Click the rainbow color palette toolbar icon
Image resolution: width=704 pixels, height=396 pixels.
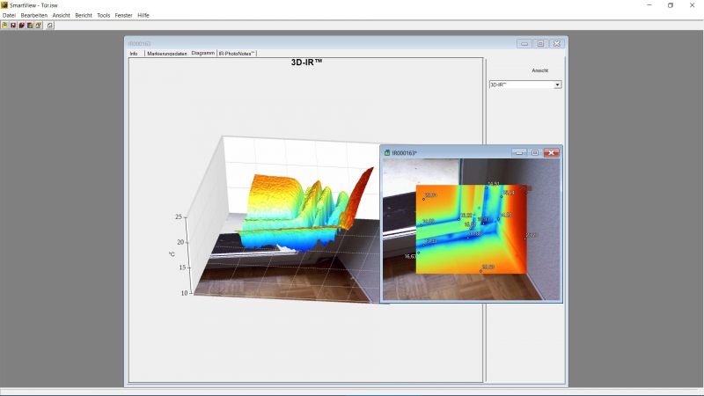click(30, 26)
